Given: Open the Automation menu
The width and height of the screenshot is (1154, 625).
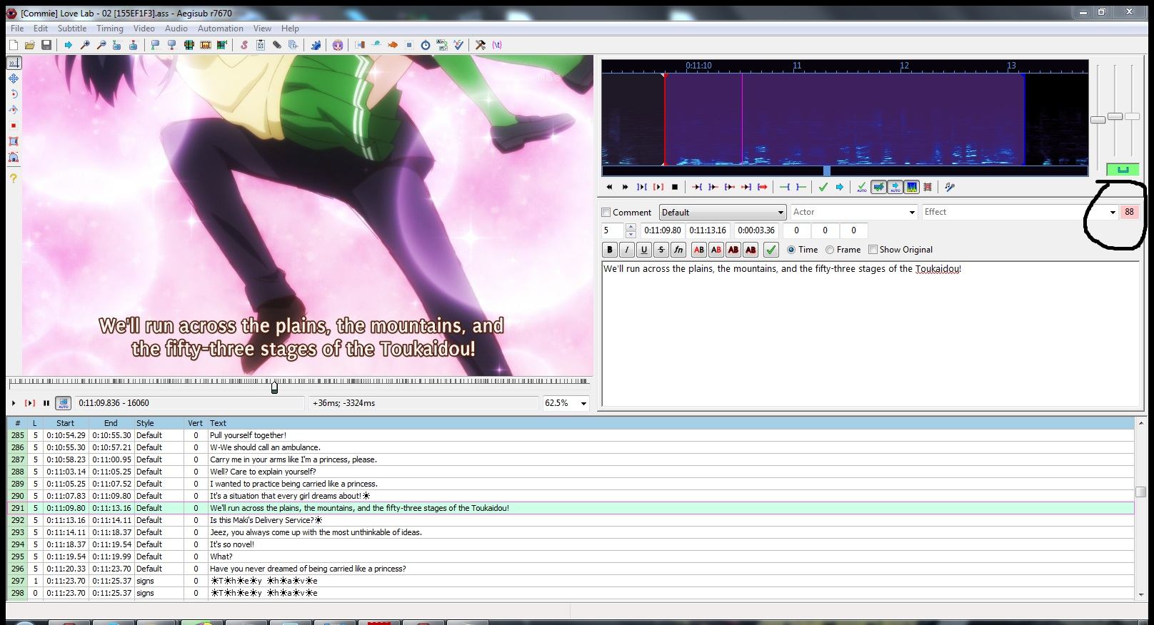Looking at the screenshot, I should tap(220, 29).
